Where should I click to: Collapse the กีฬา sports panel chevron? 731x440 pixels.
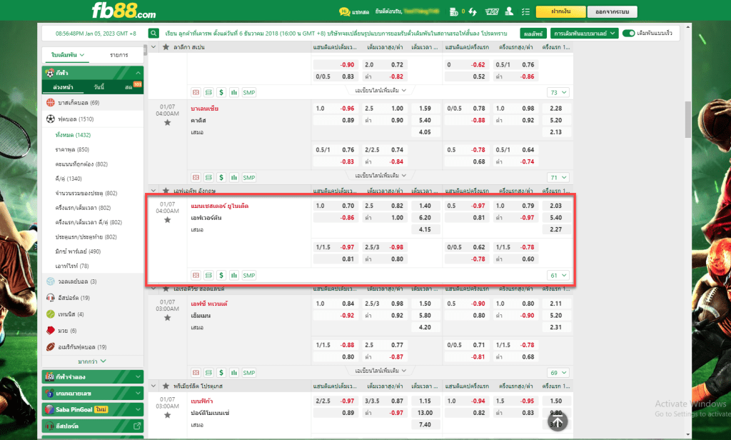[138, 73]
